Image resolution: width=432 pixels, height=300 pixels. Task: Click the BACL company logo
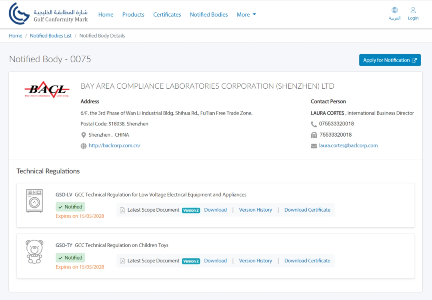click(47, 89)
